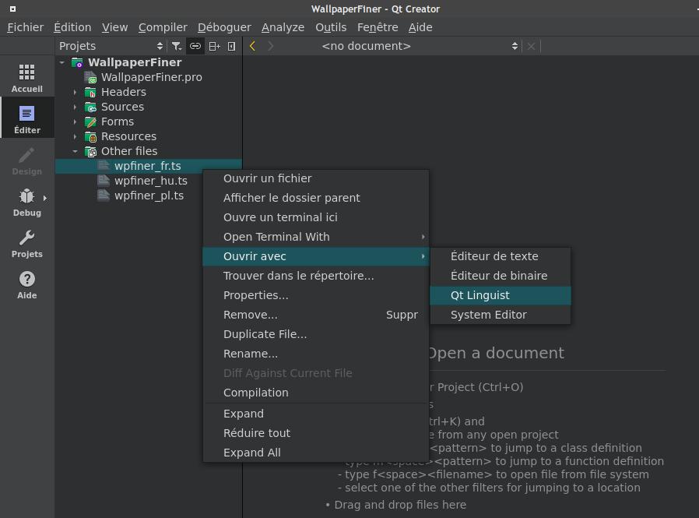
Task: Choose Éditeur de texte in the submenu
Action: pos(501,256)
